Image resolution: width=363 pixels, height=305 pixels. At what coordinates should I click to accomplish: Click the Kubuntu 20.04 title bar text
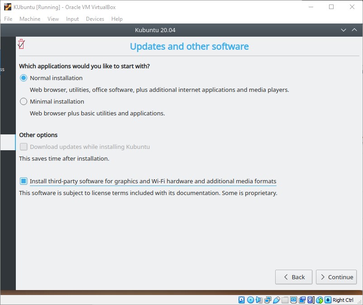pos(155,30)
